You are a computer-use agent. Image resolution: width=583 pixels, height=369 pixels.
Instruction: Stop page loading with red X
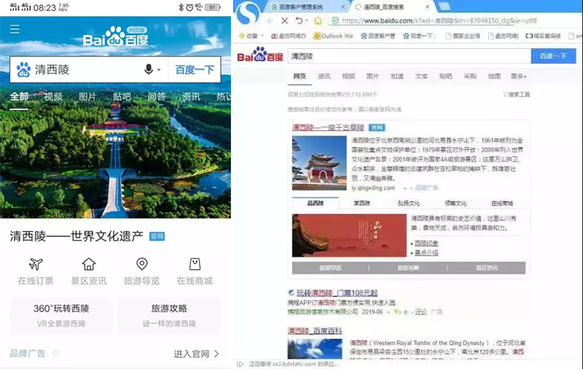pyautogui.click(x=284, y=21)
